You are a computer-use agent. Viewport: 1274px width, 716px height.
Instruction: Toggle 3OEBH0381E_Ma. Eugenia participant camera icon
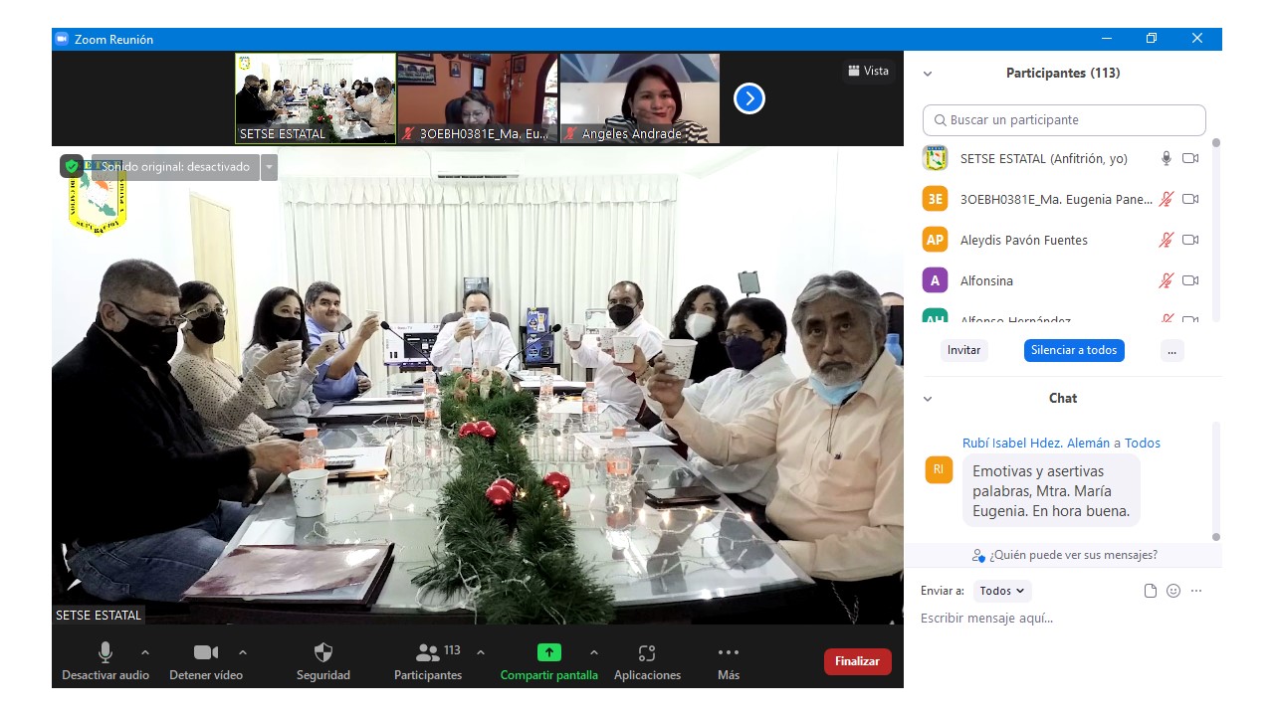pyautogui.click(x=1190, y=199)
